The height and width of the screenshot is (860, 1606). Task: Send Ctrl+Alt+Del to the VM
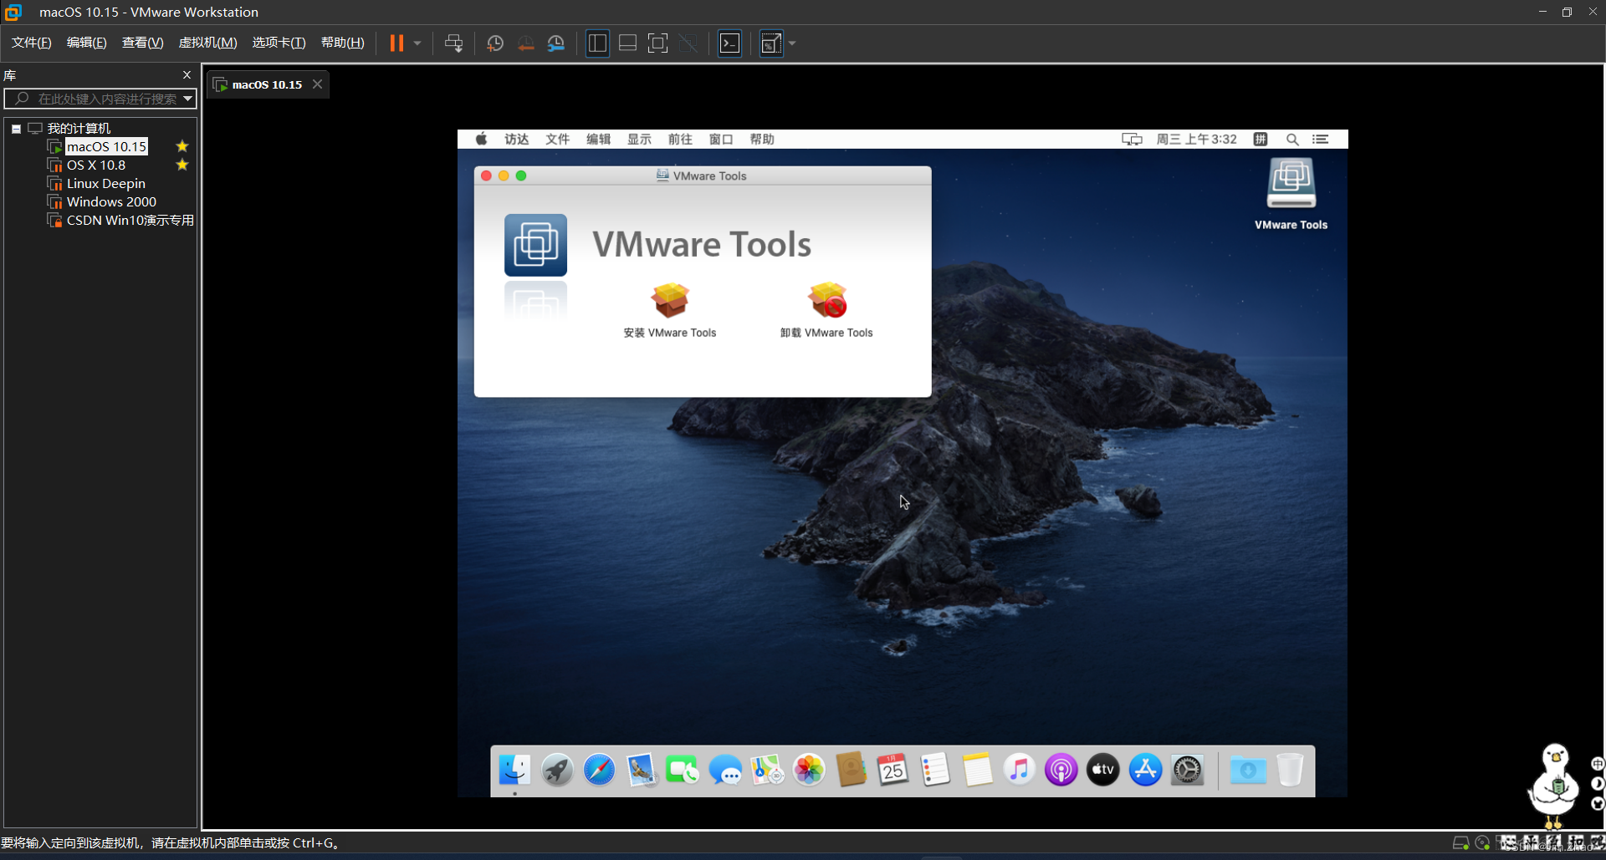point(454,43)
